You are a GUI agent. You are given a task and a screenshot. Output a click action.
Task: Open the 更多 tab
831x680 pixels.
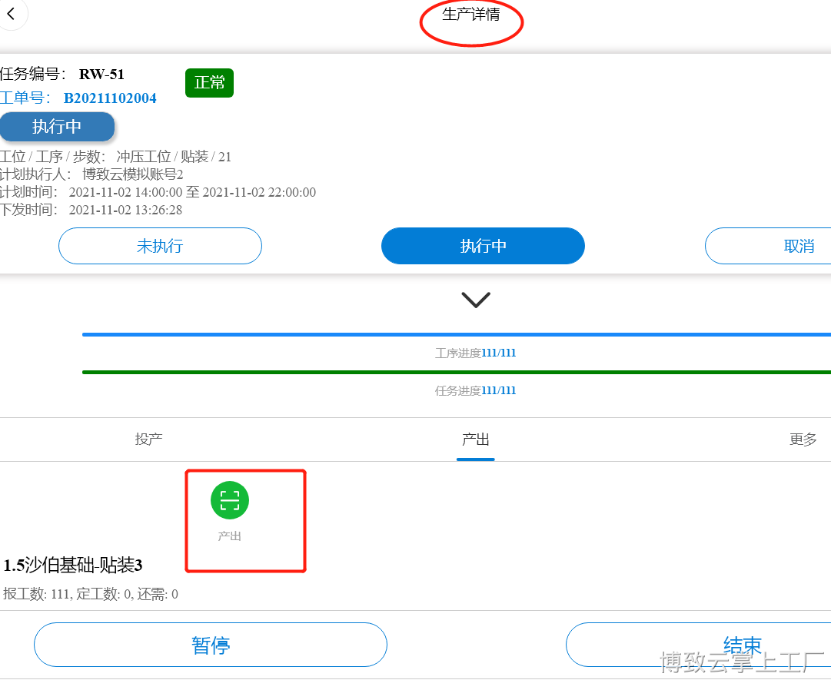(803, 439)
